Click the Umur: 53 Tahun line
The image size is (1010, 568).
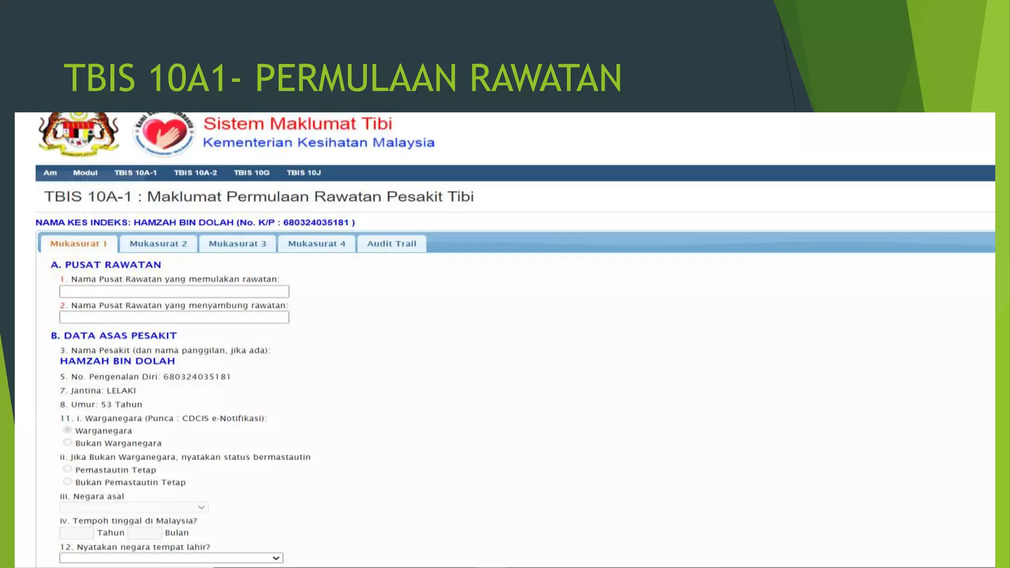pyautogui.click(x=101, y=404)
